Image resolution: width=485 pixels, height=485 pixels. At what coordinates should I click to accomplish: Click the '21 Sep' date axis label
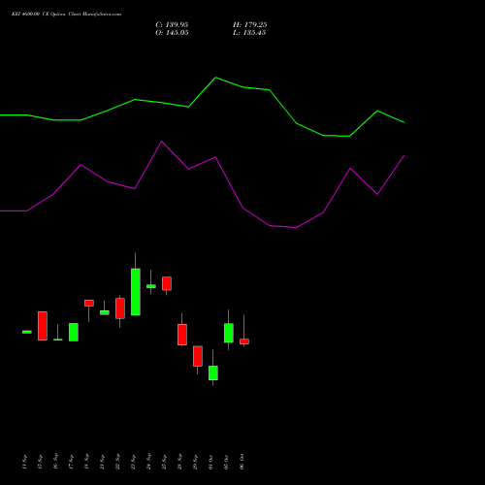103,462
